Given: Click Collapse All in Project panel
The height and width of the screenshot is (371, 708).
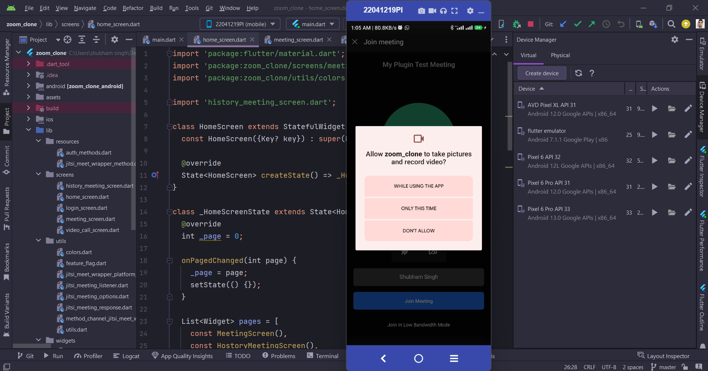Looking at the screenshot, I should (96, 39).
